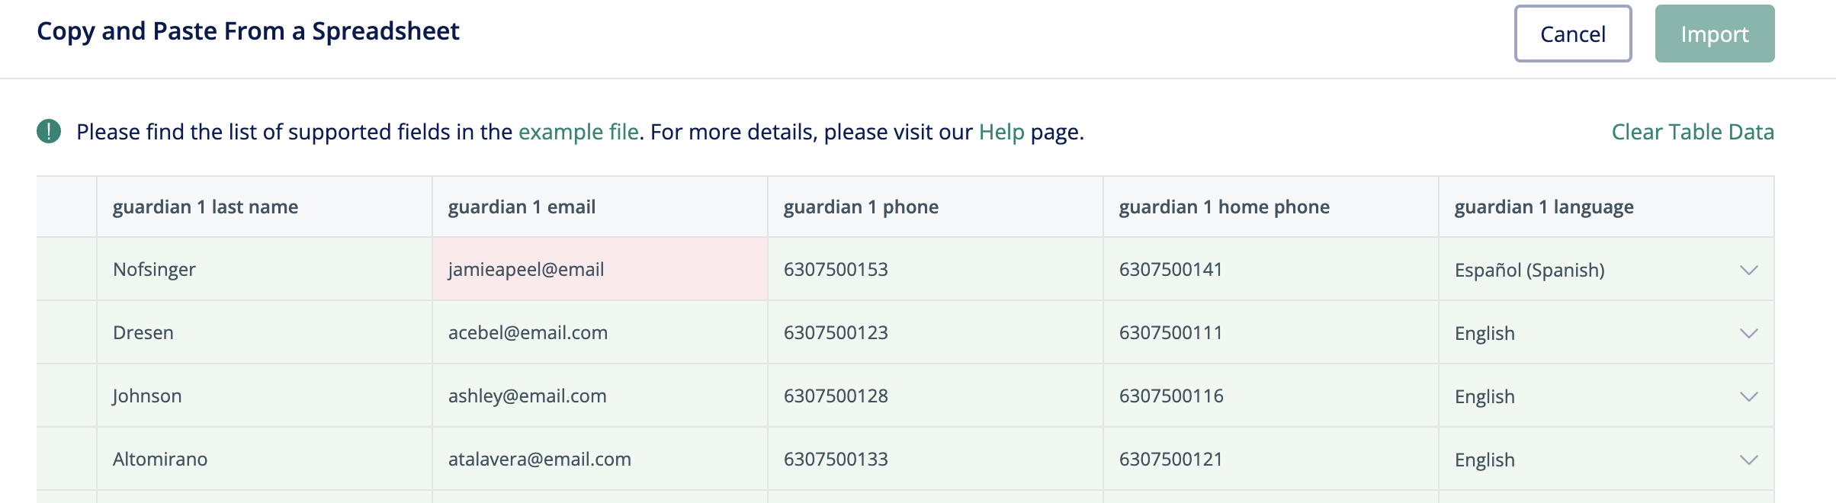Open language dropdown for Johnson row
Image resolution: width=1836 pixels, height=503 pixels.
pyautogui.click(x=1748, y=396)
